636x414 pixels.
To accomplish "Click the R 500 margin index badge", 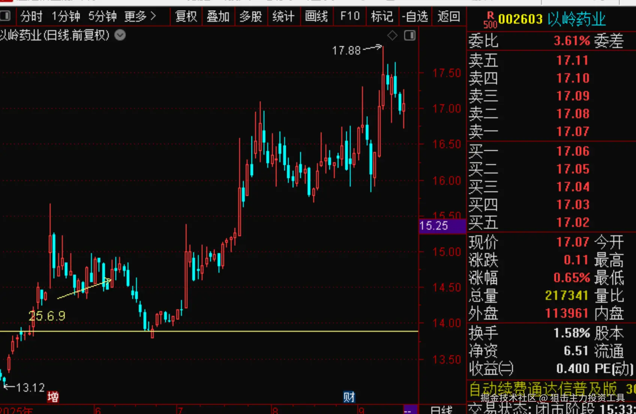I will pyautogui.click(x=490, y=20).
